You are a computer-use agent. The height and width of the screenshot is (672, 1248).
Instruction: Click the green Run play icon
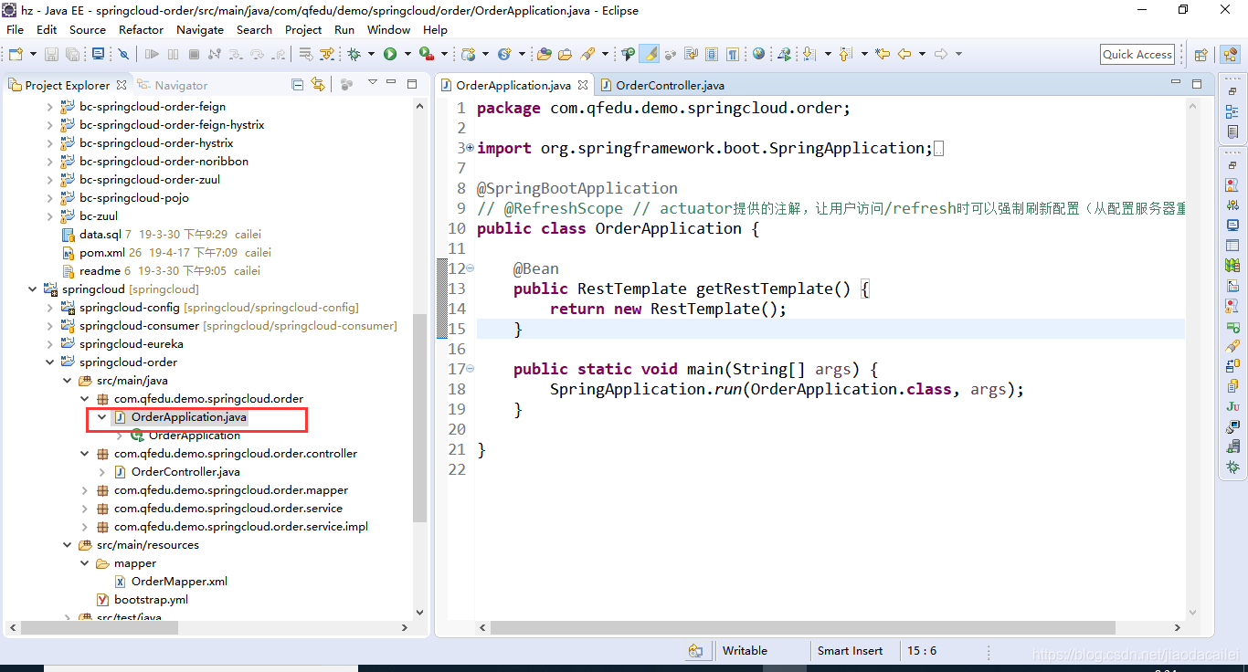coord(390,54)
